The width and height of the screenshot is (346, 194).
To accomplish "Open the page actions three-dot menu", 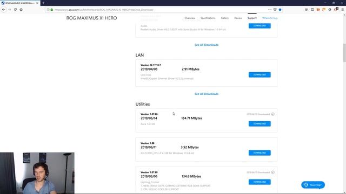I will [x=270, y=10].
